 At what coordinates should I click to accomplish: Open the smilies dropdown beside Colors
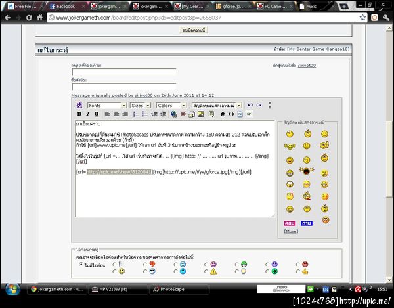[217, 106]
